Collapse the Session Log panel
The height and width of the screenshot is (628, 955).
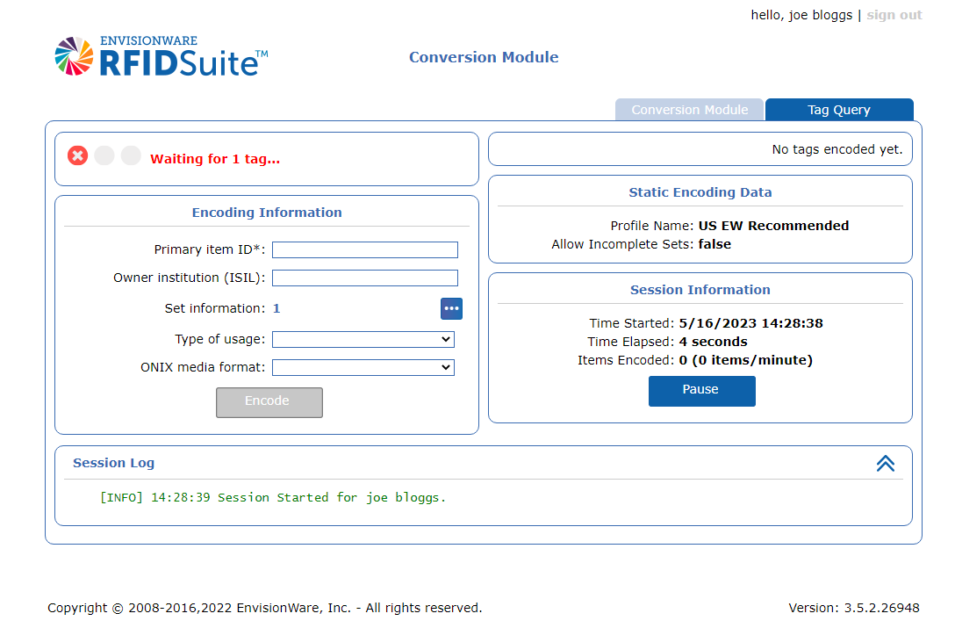tap(886, 464)
